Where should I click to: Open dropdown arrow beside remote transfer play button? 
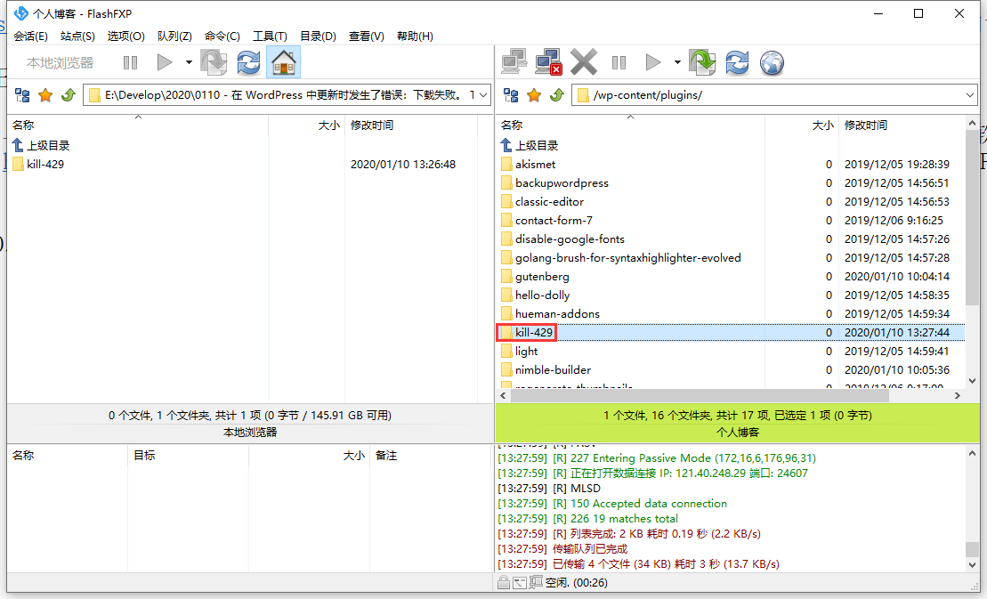point(677,62)
